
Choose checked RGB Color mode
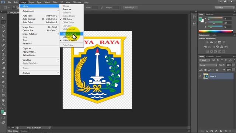point(67,19)
